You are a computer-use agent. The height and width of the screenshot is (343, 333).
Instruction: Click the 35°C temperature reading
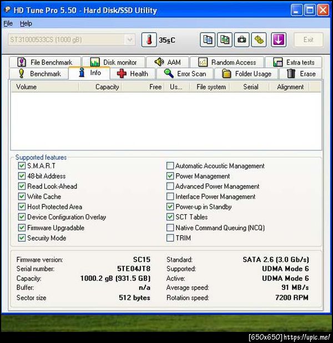click(x=167, y=41)
